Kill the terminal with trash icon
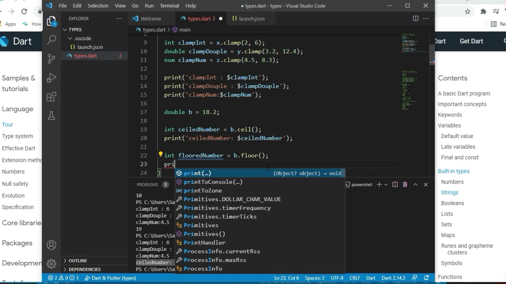 click(x=405, y=185)
